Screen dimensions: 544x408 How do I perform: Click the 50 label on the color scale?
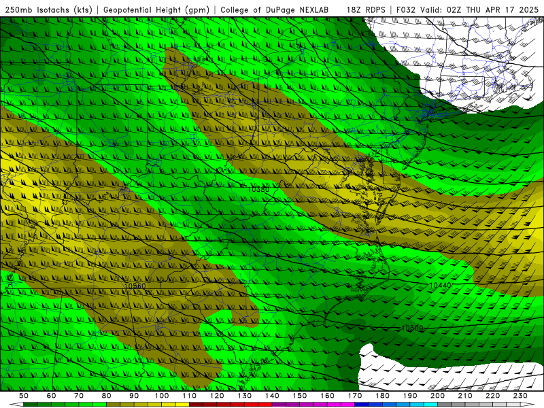tap(24, 396)
